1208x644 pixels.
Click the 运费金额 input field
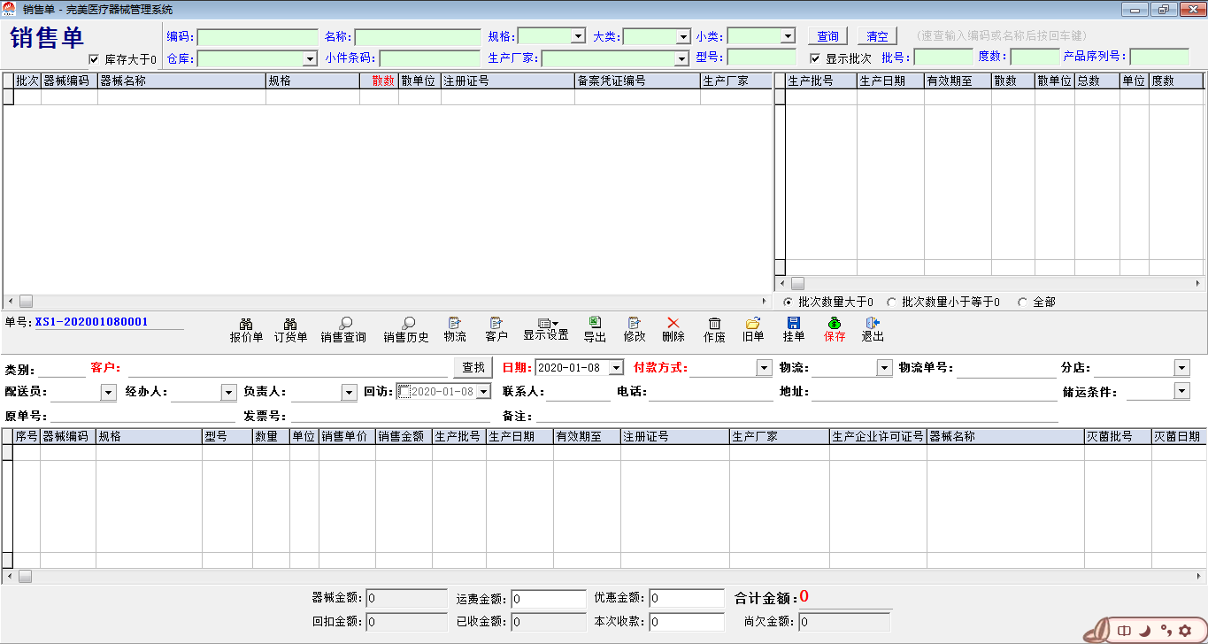click(x=548, y=599)
